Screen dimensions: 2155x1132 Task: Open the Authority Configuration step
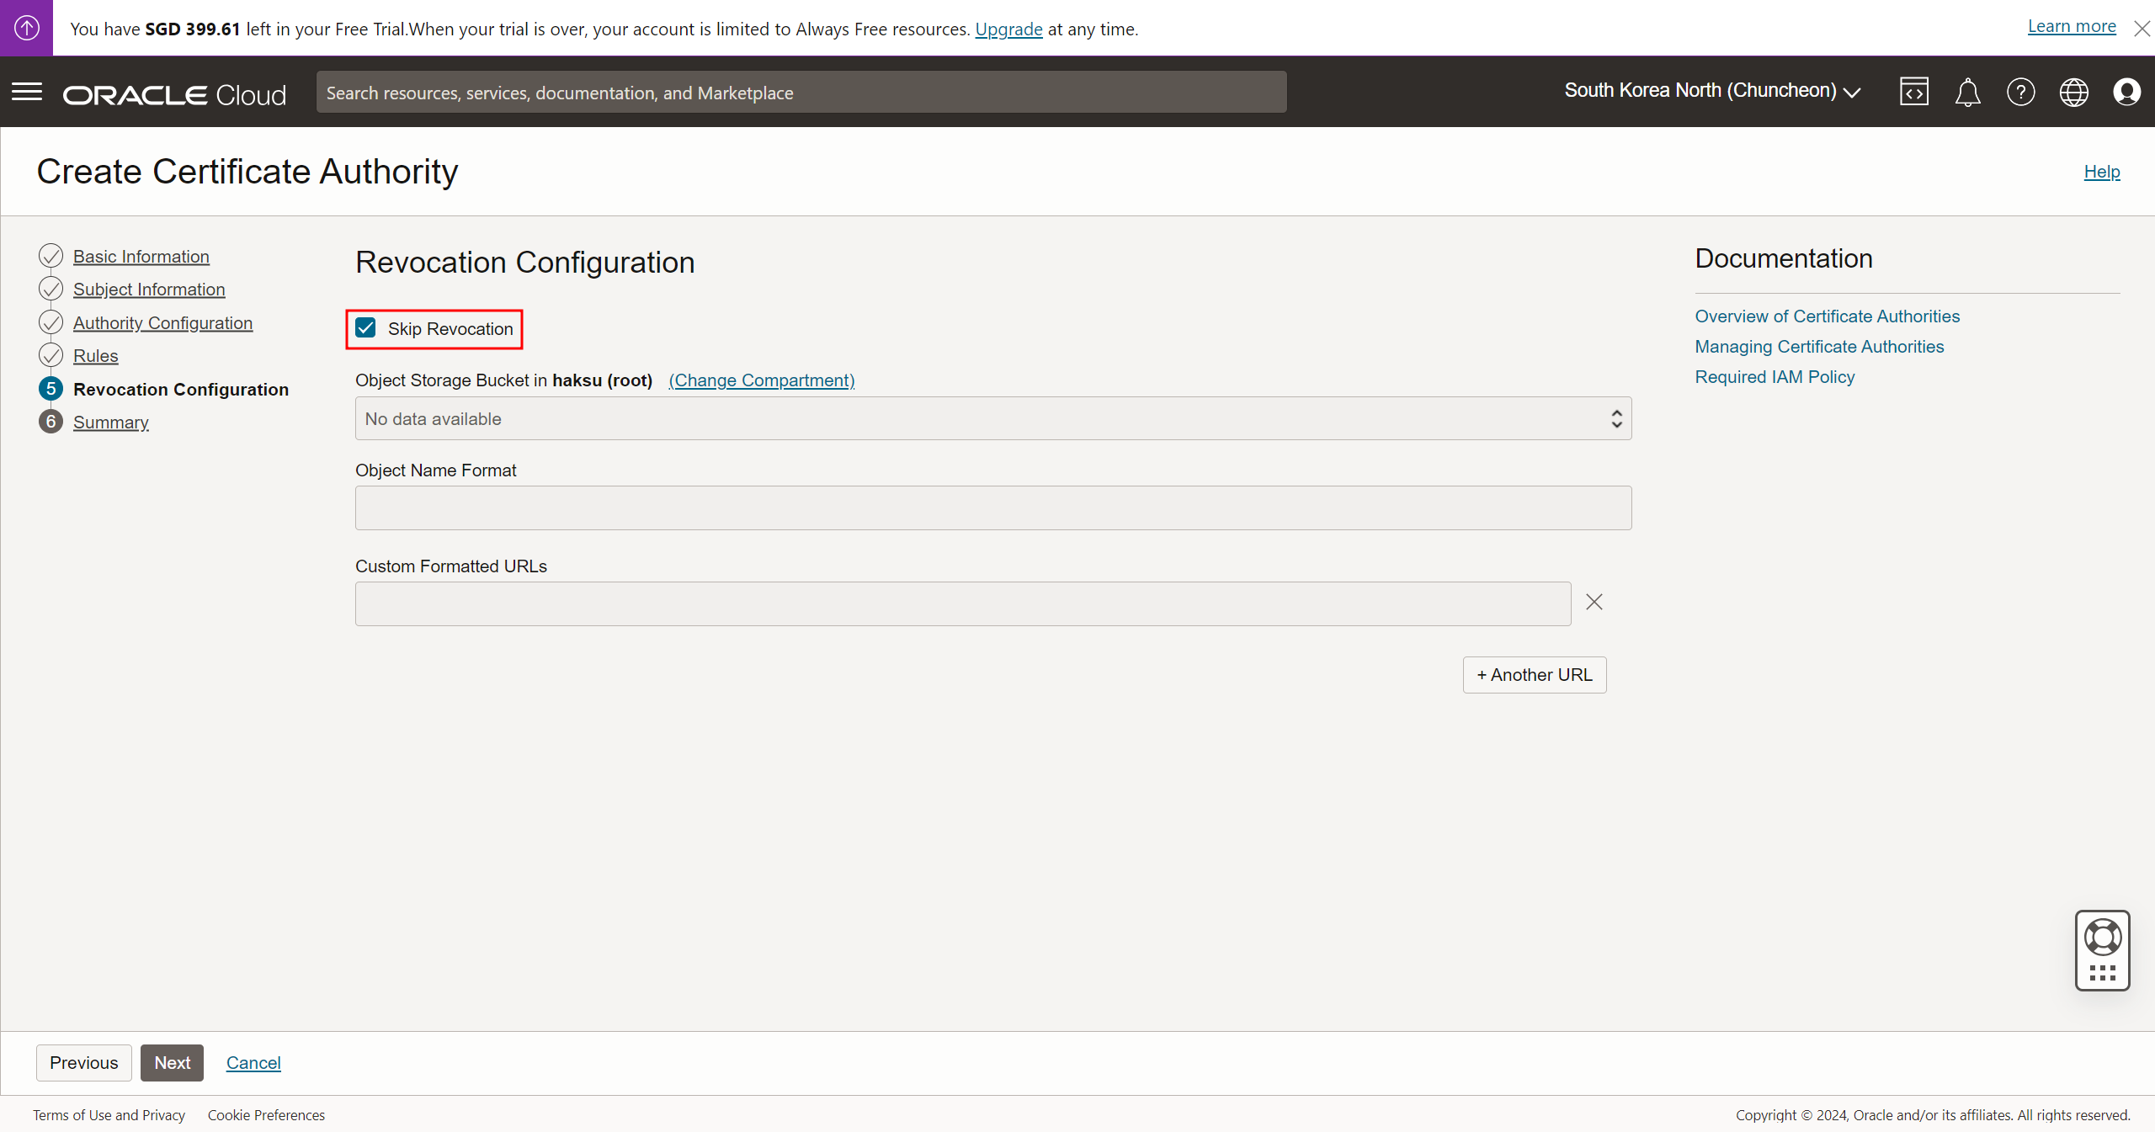point(162,323)
